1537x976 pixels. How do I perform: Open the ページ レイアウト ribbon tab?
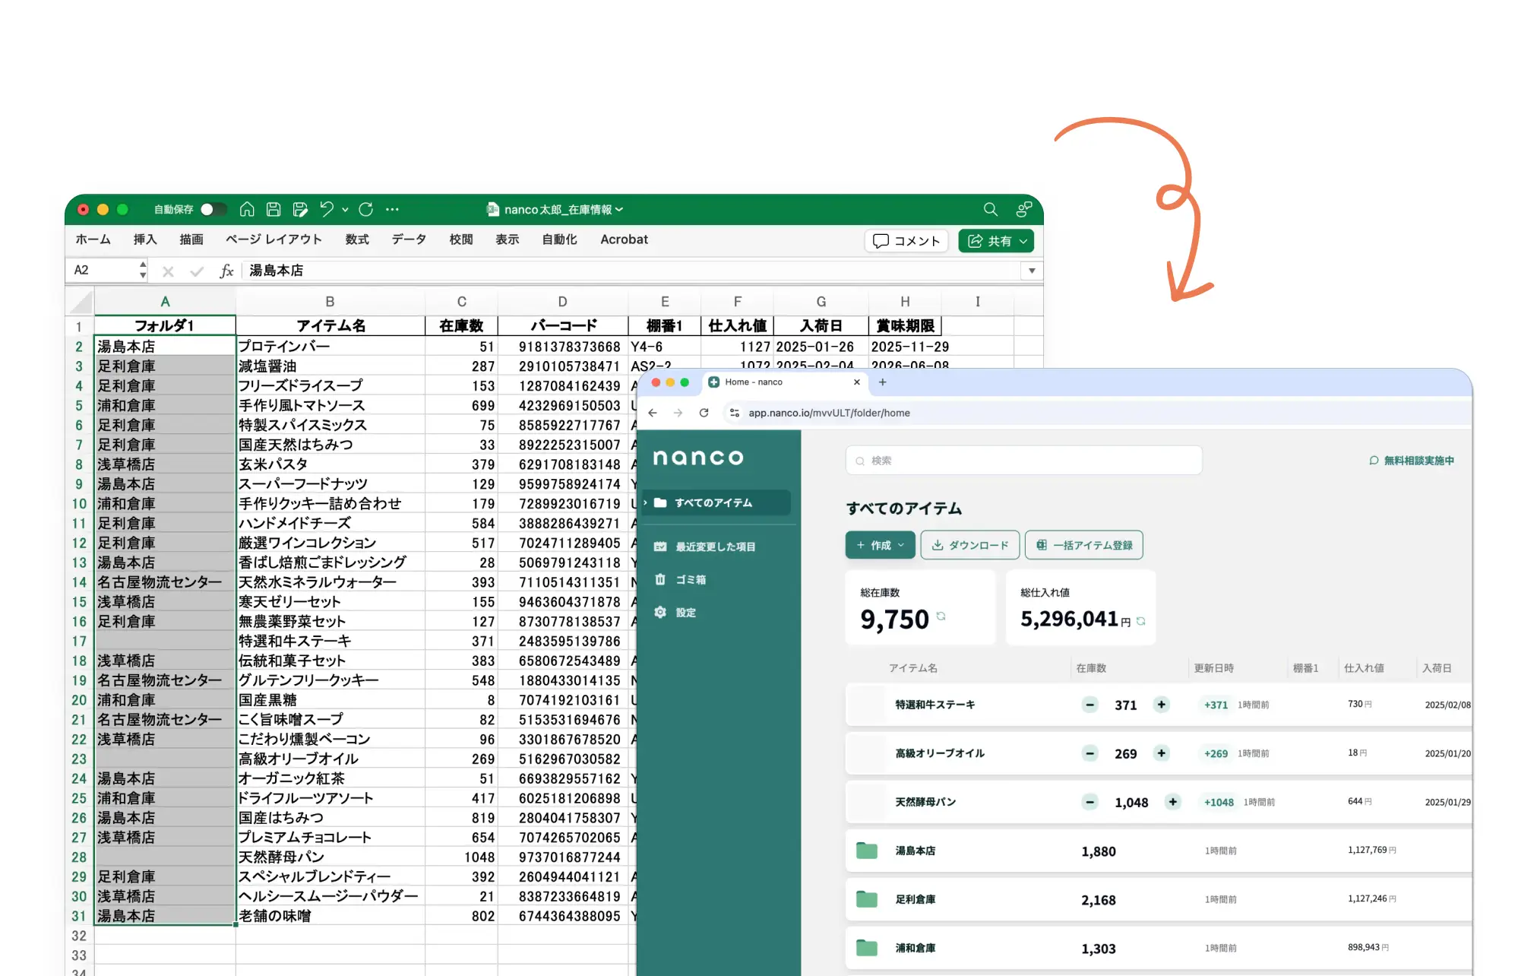point(274,239)
